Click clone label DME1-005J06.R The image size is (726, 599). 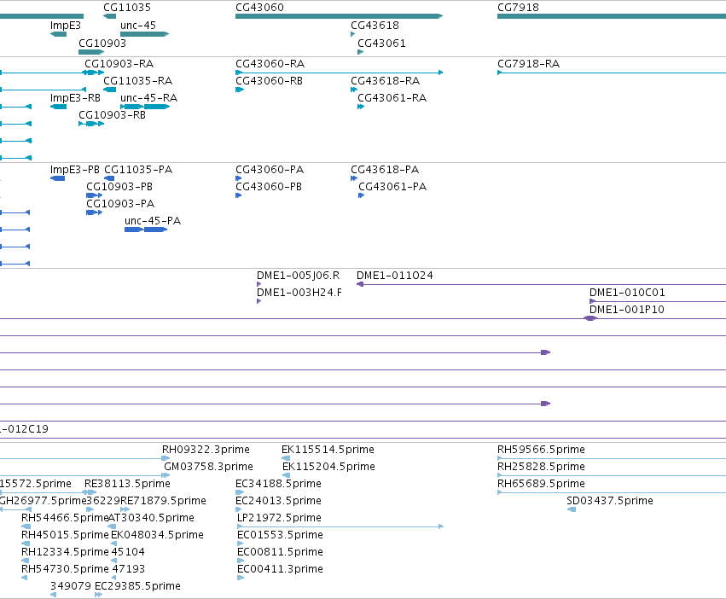point(299,276)
